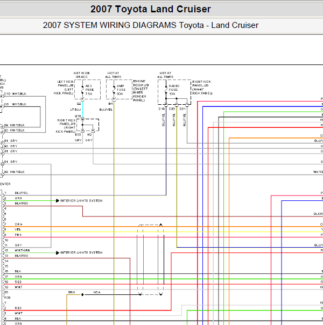Select the 'NCA' label
This screenshot has width=323, height=325.
(x=97, y=292)
